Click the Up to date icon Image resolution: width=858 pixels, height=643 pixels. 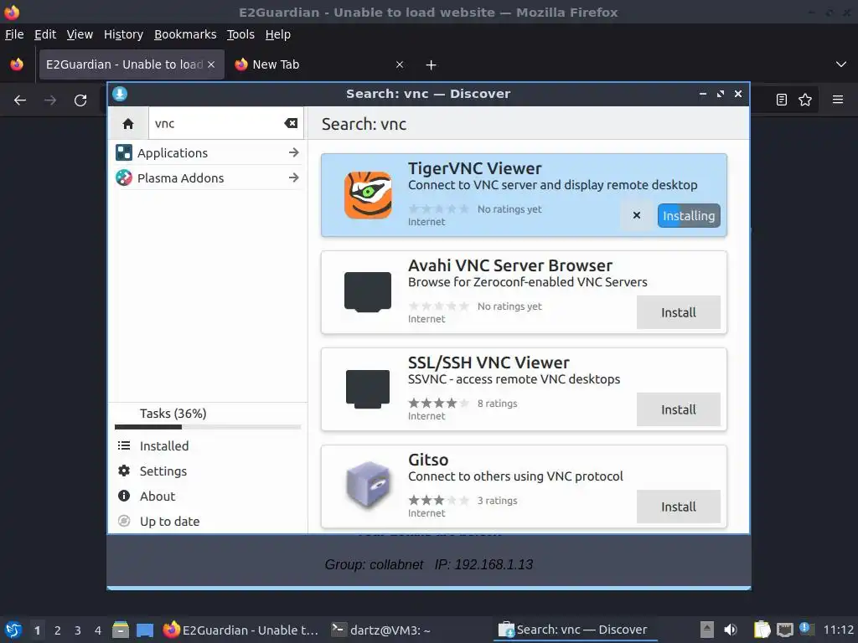(124, 521)
